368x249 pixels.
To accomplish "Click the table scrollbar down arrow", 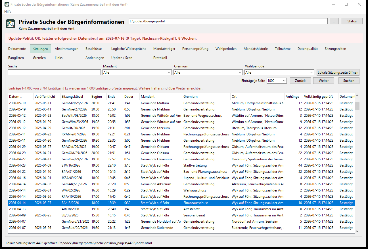I will point(357,231).
